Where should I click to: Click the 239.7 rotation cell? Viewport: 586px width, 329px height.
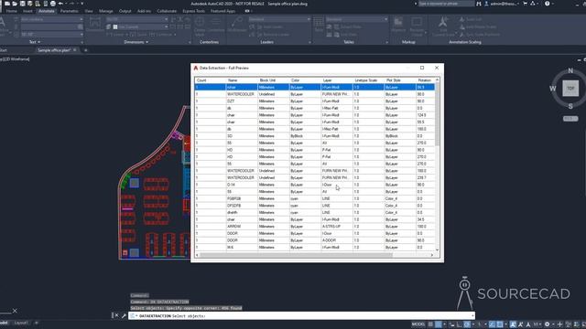(x=425, y=177)
